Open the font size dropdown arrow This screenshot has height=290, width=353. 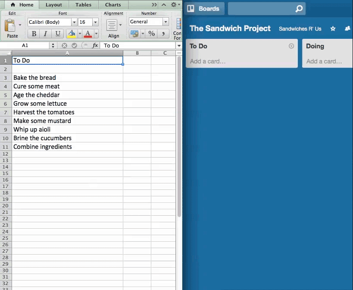(95, 22)
